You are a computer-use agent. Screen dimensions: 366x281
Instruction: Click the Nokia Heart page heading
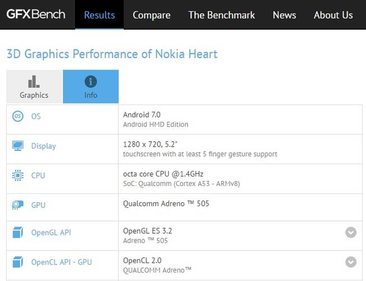coord(112,54)
